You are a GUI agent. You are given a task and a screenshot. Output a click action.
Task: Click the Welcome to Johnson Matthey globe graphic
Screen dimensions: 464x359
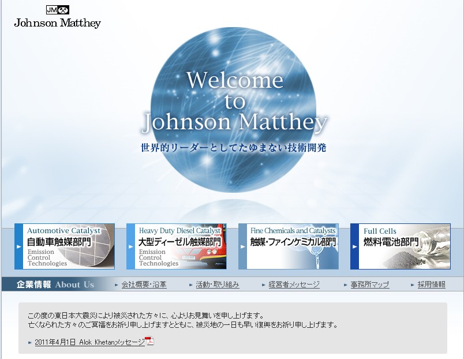point(233,101)
